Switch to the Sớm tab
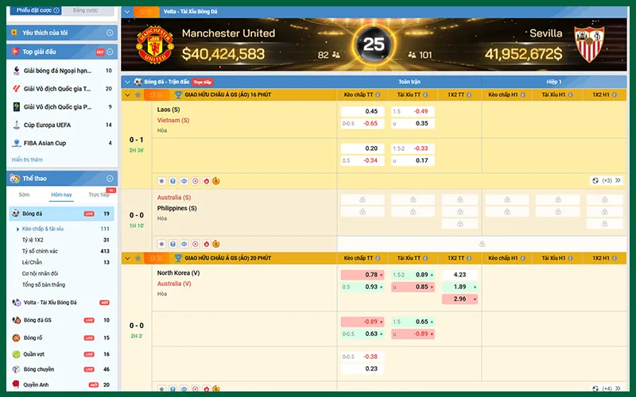Image resolution: width=636 pixels, height=397 pixels. pyautogui.click(x=25, y=195)
